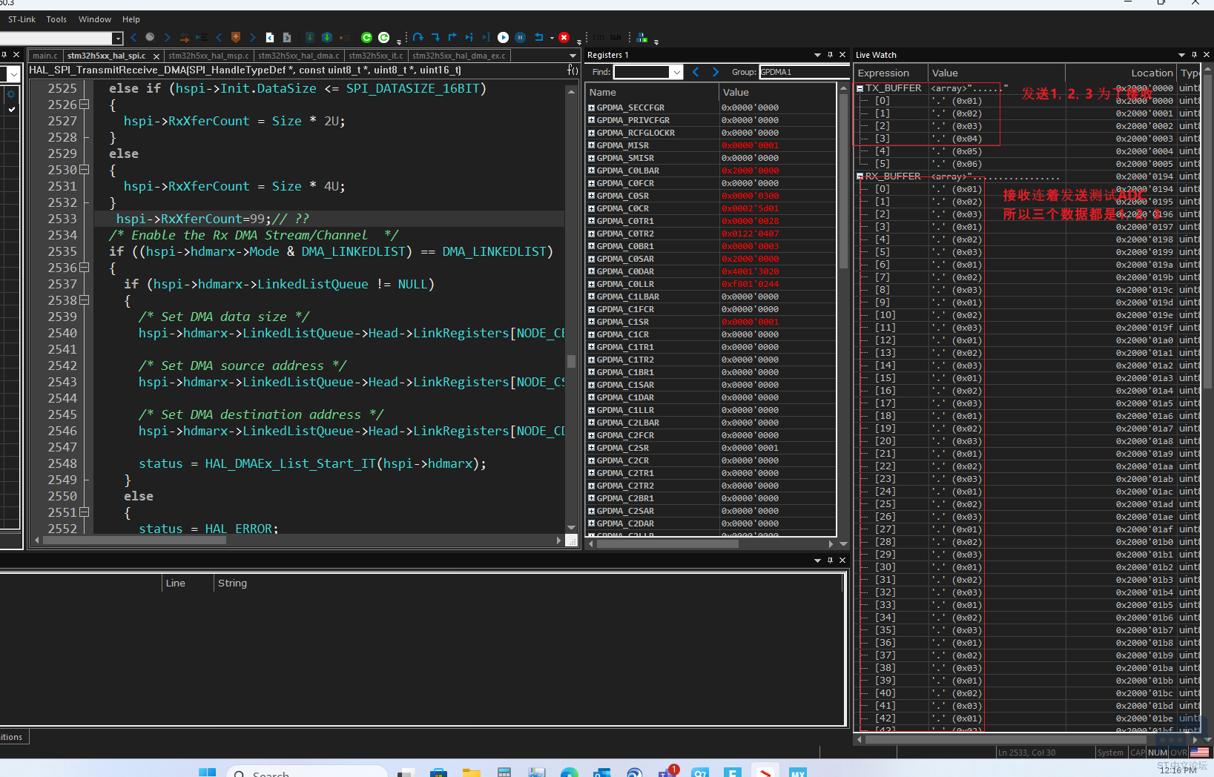
Task: Click the Step Over debug icon
Action: (x=418, y=37)
